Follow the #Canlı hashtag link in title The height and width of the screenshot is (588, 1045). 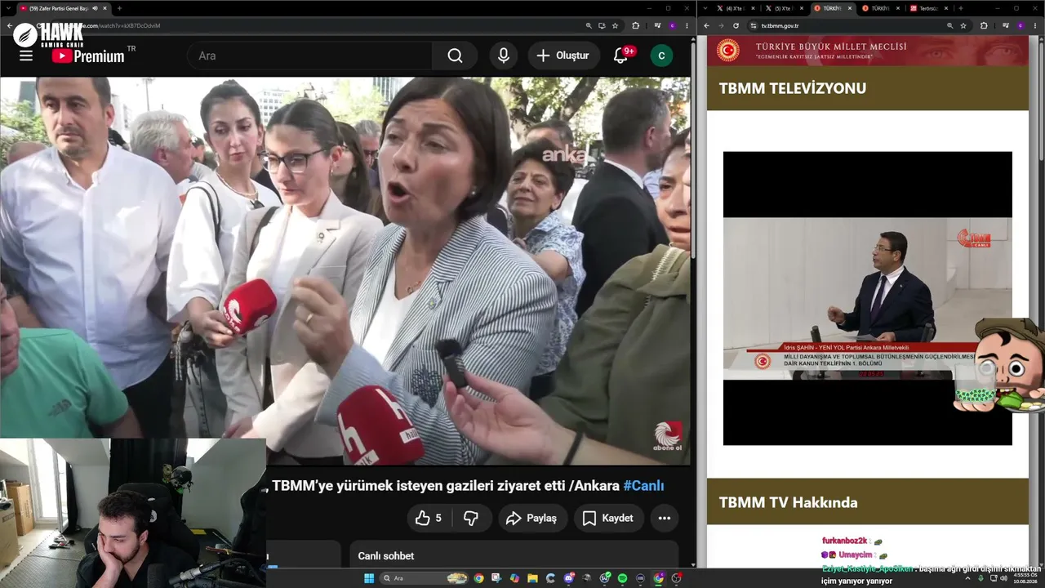(x=644, y=486)
